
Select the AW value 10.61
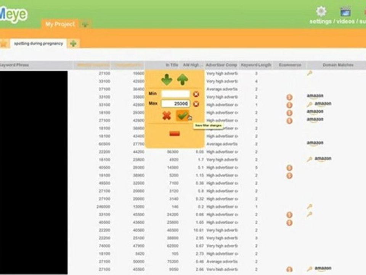[x=199, y=230]
